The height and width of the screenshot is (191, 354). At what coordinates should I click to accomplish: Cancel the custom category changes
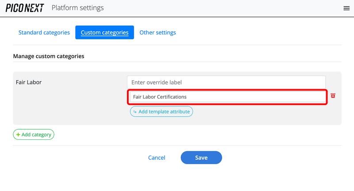(157, 157)
